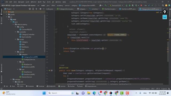Click the Windows Start button

pyautogui.click(x=44, y=93)
